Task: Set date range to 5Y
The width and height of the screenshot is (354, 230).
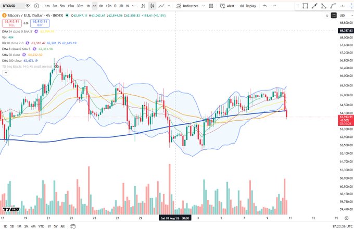Action: pos(56,226)
